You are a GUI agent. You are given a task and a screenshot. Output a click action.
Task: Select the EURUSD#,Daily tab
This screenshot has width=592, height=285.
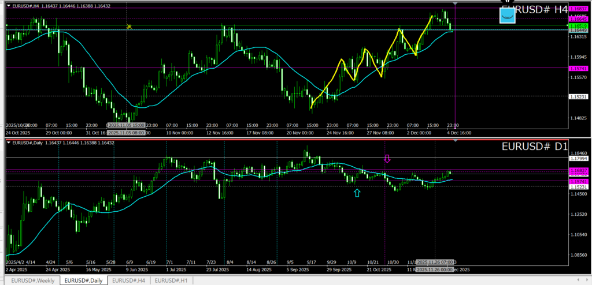(x=83, y=280)
